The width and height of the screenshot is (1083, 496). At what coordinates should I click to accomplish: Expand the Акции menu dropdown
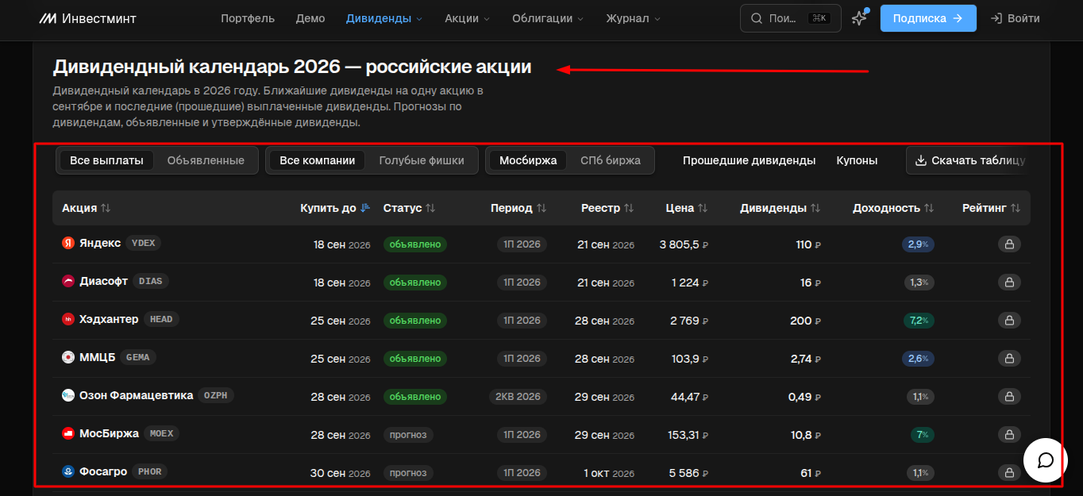point(468,18)
